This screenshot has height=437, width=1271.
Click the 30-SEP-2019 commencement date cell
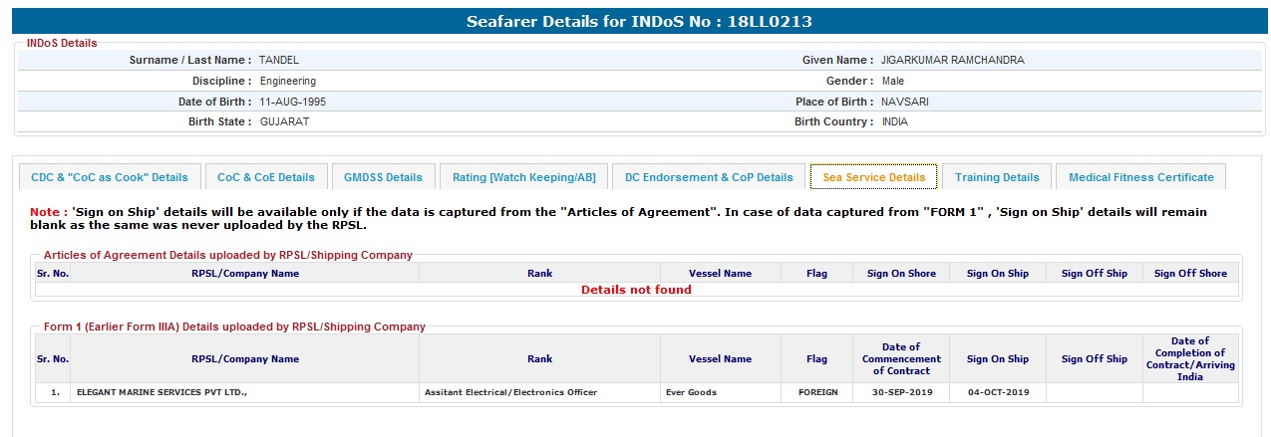pos(901,392)
